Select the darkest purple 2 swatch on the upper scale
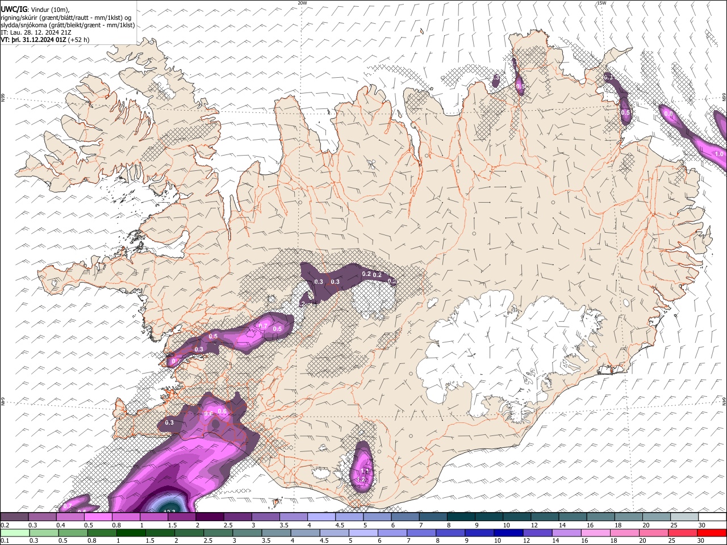The height and width of the screenshot is (545, 727). click(209, 517)
